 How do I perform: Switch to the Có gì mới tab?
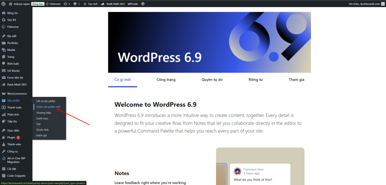click(x=123, y=80)
